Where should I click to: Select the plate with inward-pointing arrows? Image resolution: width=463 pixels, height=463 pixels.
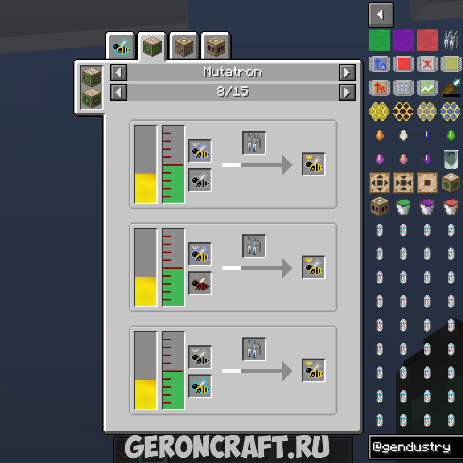tap(404, 183)
